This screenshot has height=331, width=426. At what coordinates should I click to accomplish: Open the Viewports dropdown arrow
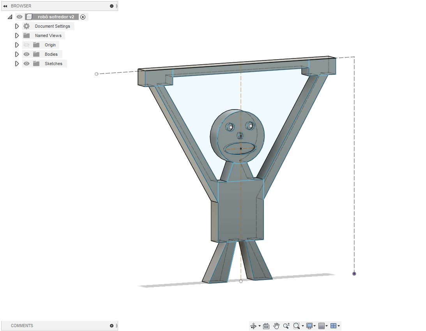point(339,326)
